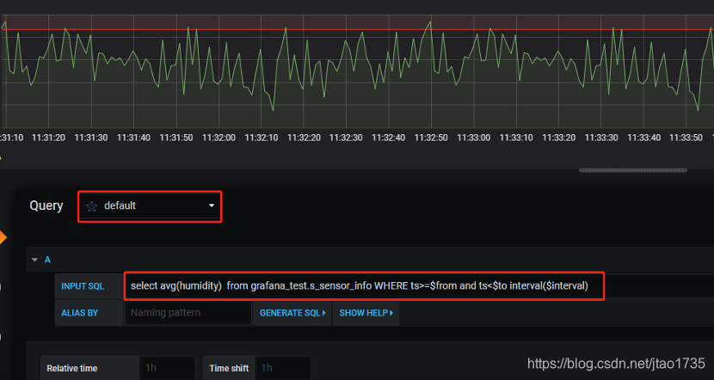This screenshot has width=714, height=380.
Task: Click the Relative time label
Action: 72,368
